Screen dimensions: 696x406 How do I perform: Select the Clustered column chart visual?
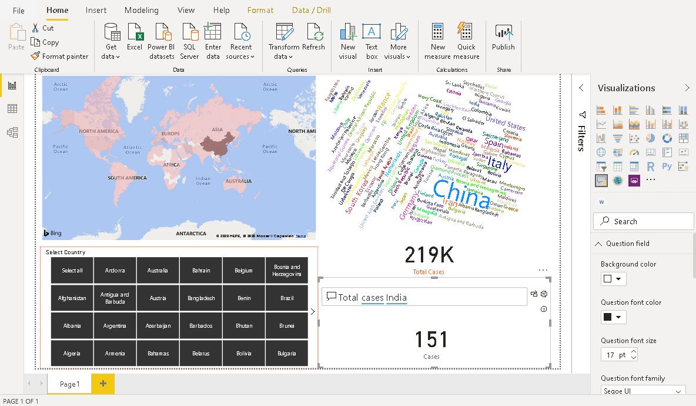tap(651, 110)
